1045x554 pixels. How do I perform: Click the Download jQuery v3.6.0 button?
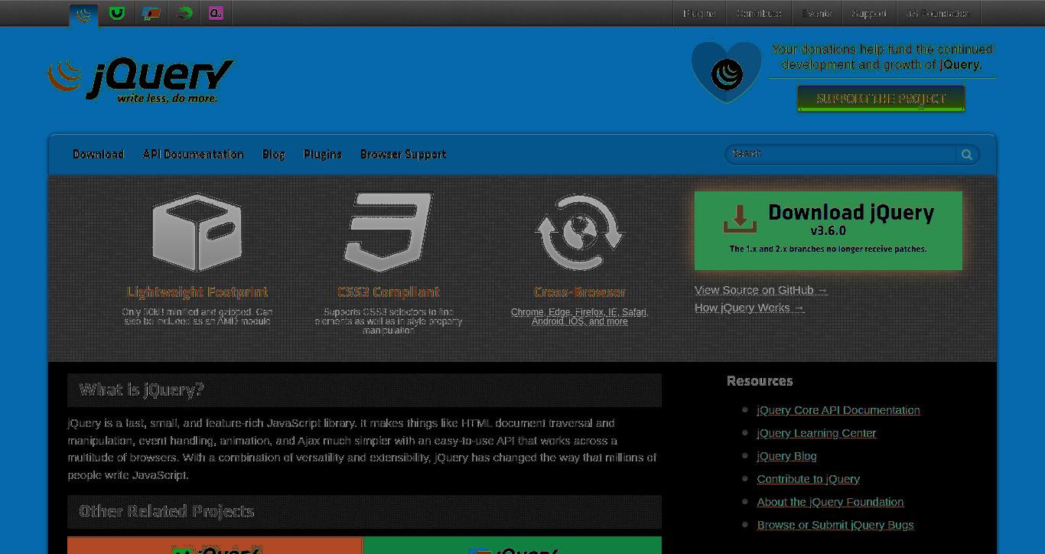[828, 230]
